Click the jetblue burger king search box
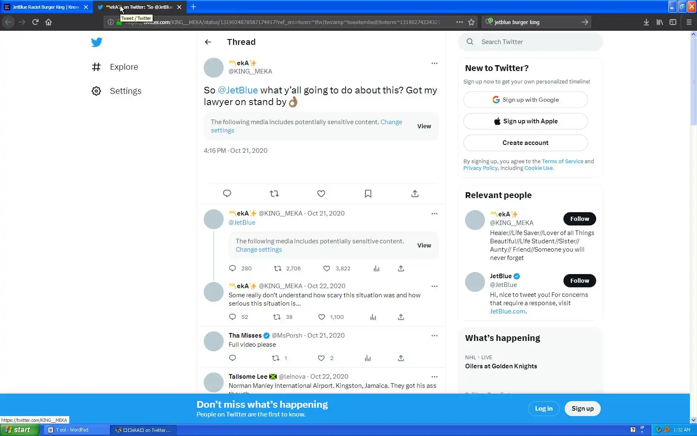 tap(536, 22)
